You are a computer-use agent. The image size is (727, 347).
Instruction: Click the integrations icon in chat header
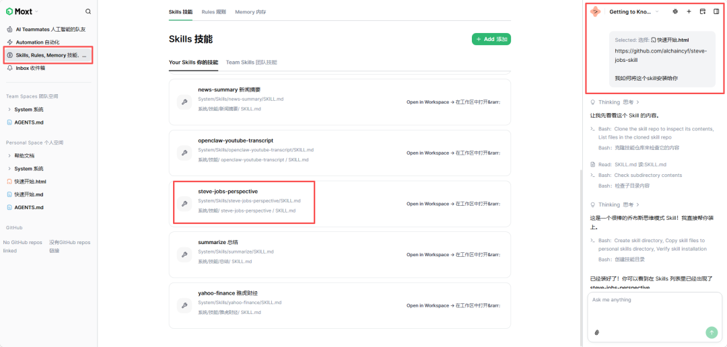pos(675,11)
